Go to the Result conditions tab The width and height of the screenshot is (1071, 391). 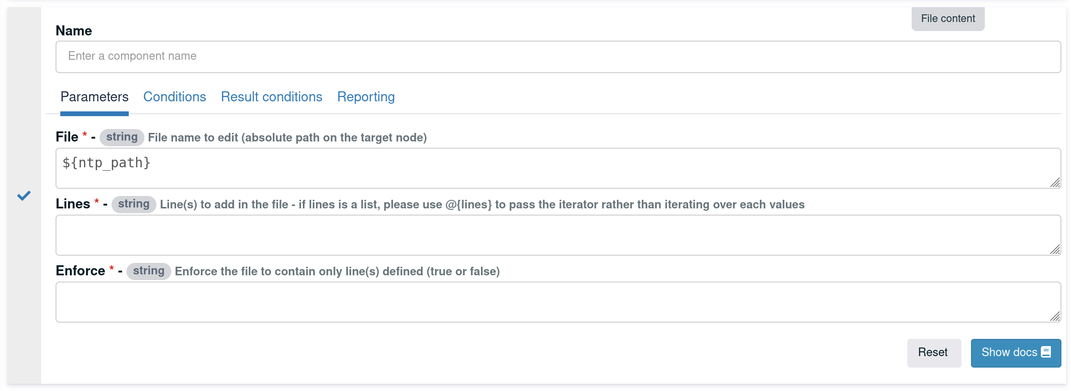coord(271,97)
